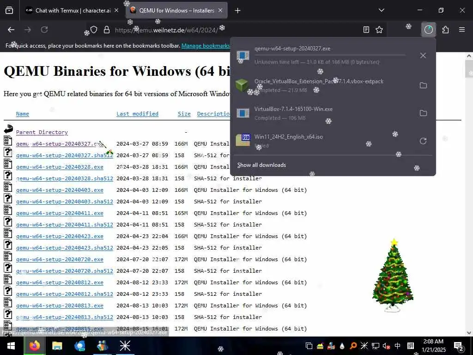Go back with the browser arrow
Screen dimensions: 473x355
(x=11, y=30)
